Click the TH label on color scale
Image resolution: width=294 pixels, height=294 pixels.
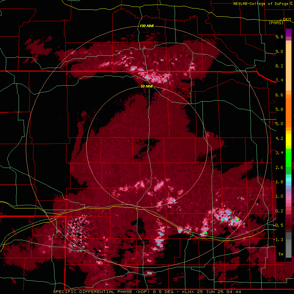(x=281, y=254)
